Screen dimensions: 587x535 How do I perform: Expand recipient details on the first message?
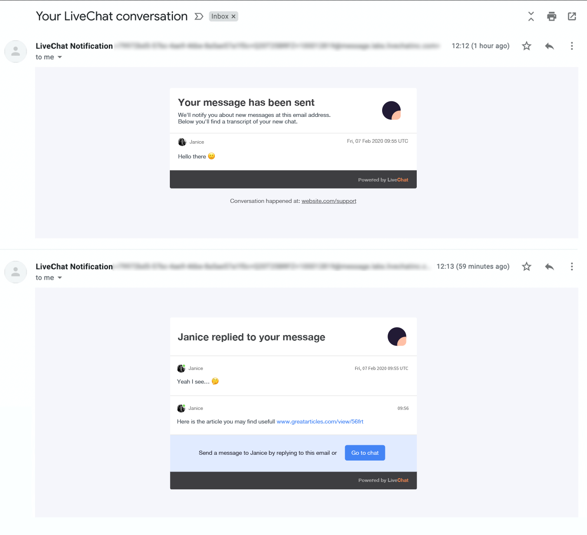coord(60,57)
